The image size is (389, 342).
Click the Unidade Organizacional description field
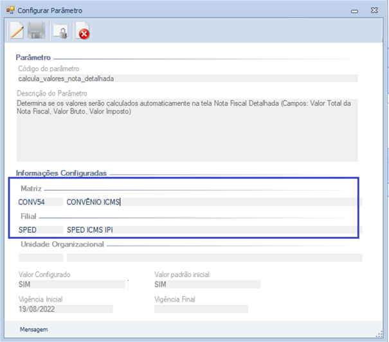(213, 257)
